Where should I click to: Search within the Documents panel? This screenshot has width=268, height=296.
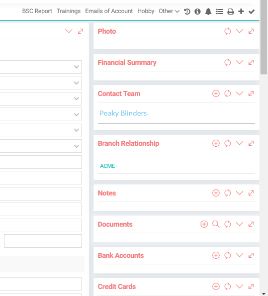point(216,224)
